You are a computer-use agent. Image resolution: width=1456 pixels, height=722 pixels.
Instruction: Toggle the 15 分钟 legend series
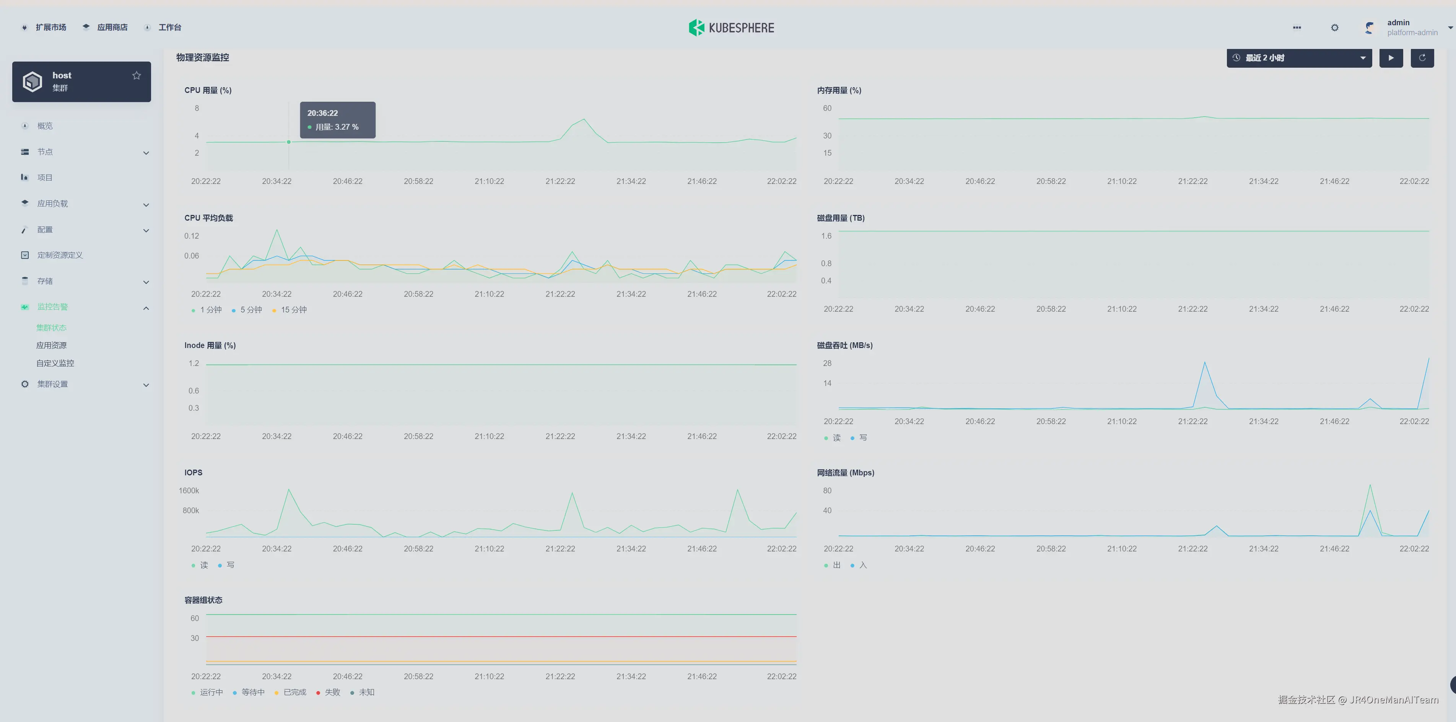click(x=290, y=310)
